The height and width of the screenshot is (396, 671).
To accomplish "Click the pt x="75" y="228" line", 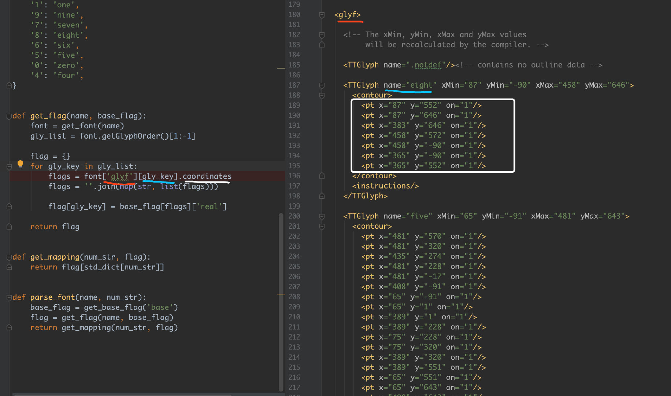I will pyautogui.click(x=421, y=337).
